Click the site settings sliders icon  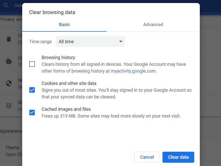click(9, 106)
